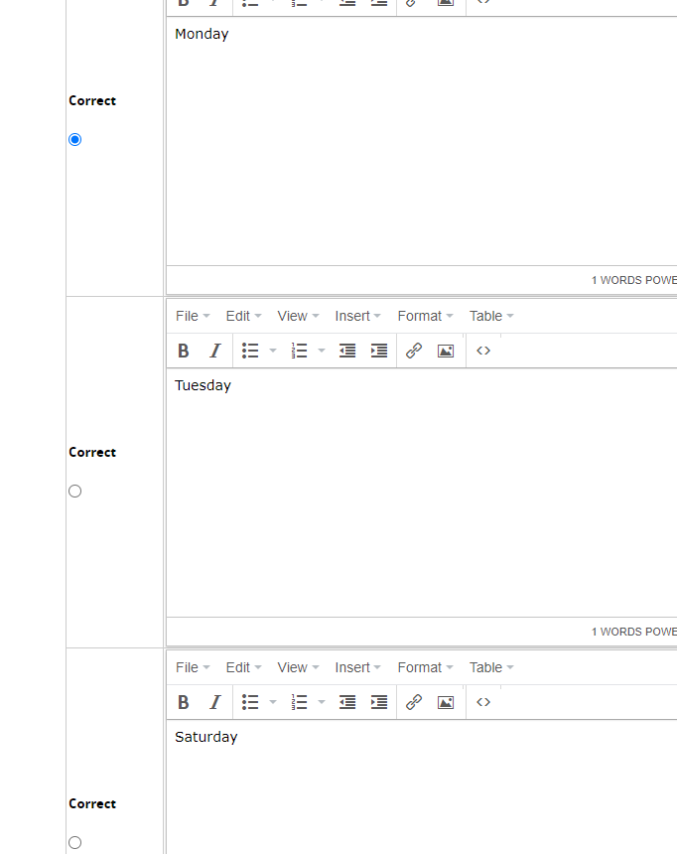The image size is (677, 854).
Task: Select Tuesday as the correct answer
Action: (74, 492)
